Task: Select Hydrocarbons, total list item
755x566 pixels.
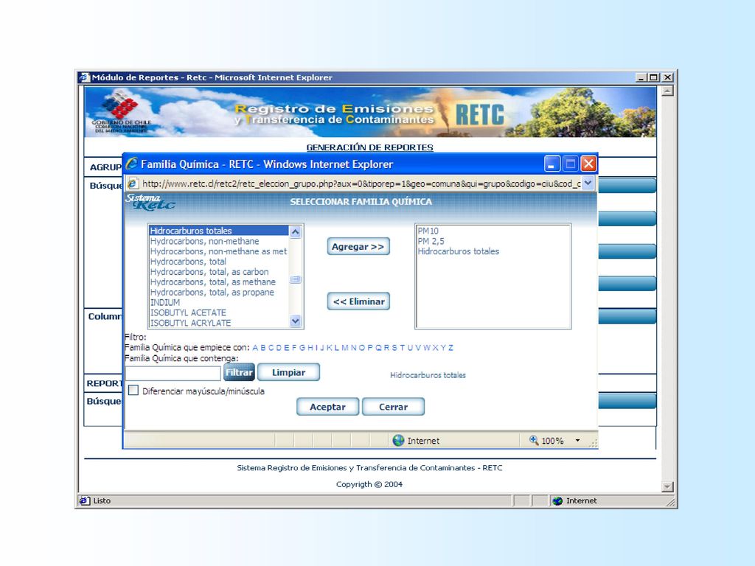Action: click(218, 262)
